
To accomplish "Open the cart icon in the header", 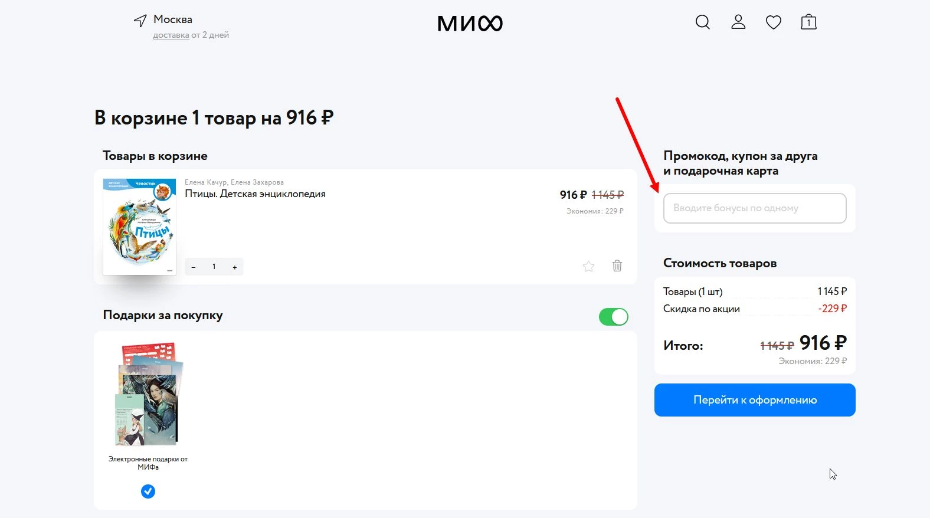I will [808, 22].
